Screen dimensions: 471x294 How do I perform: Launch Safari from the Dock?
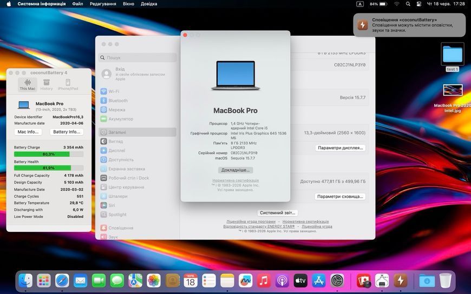[x=62, y=281]
